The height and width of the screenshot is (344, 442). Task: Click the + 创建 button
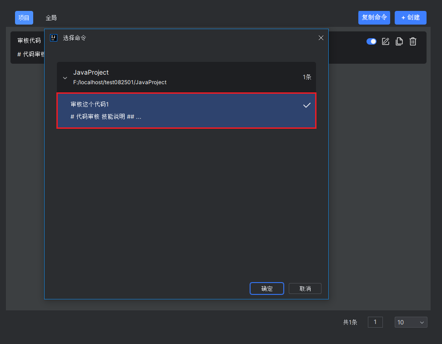tap(411, 17)
